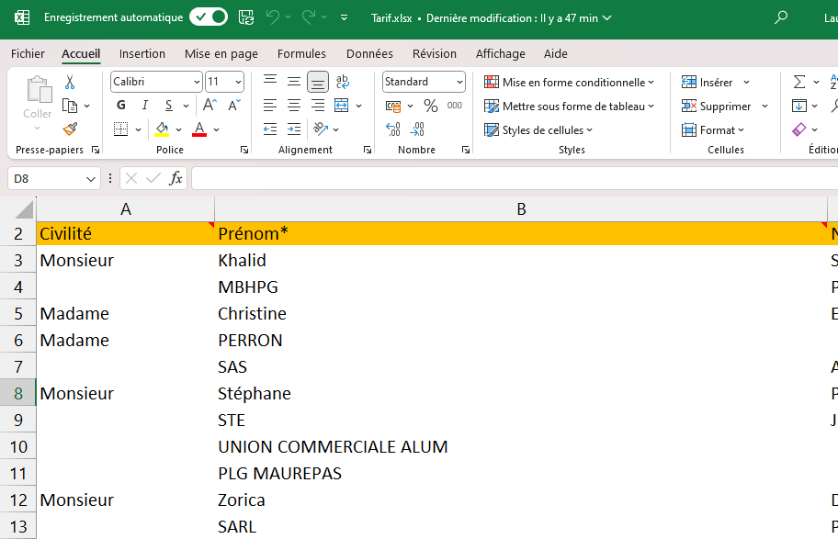Click the merge and center icon
Viewport: 838px width, 539px height.
point(342,106)
